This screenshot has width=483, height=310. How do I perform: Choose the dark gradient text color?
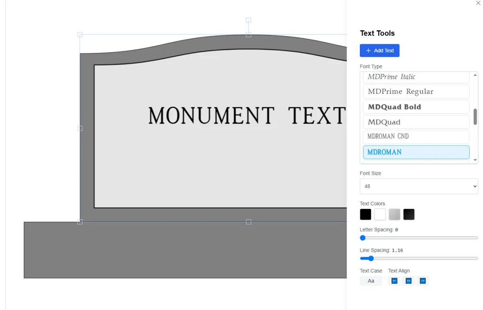409,214
